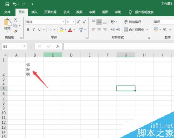
Task: Open the 剪贴板 dialog launcher
Action: tap(21, 38)
